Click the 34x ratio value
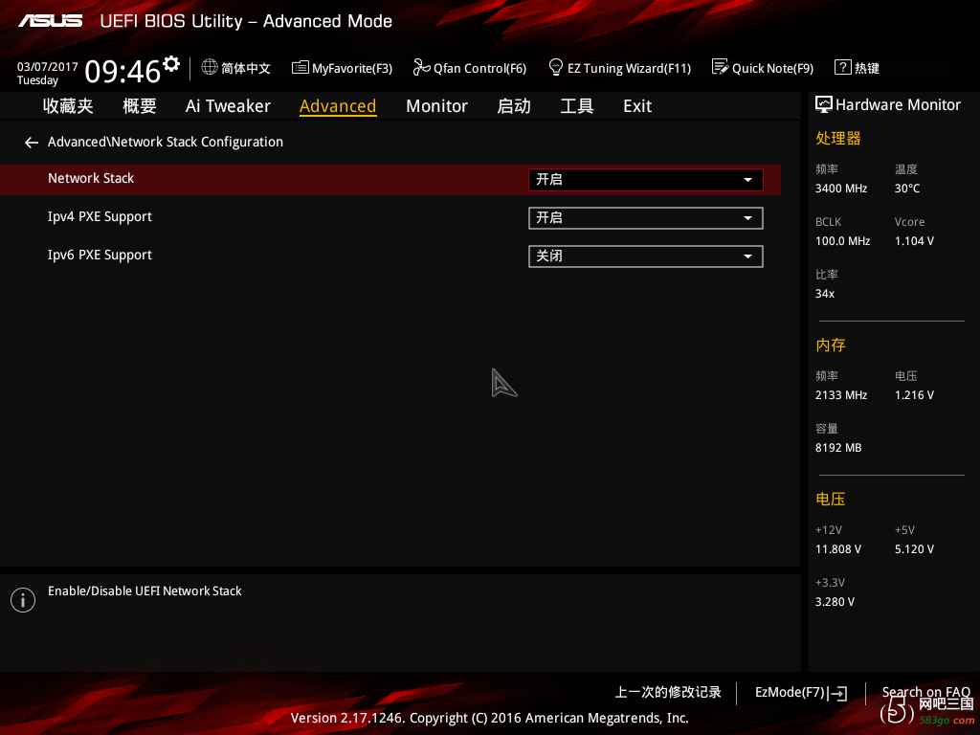Viewport: 980px width, 735px height. pyautogui.click(x=825, y=294)
